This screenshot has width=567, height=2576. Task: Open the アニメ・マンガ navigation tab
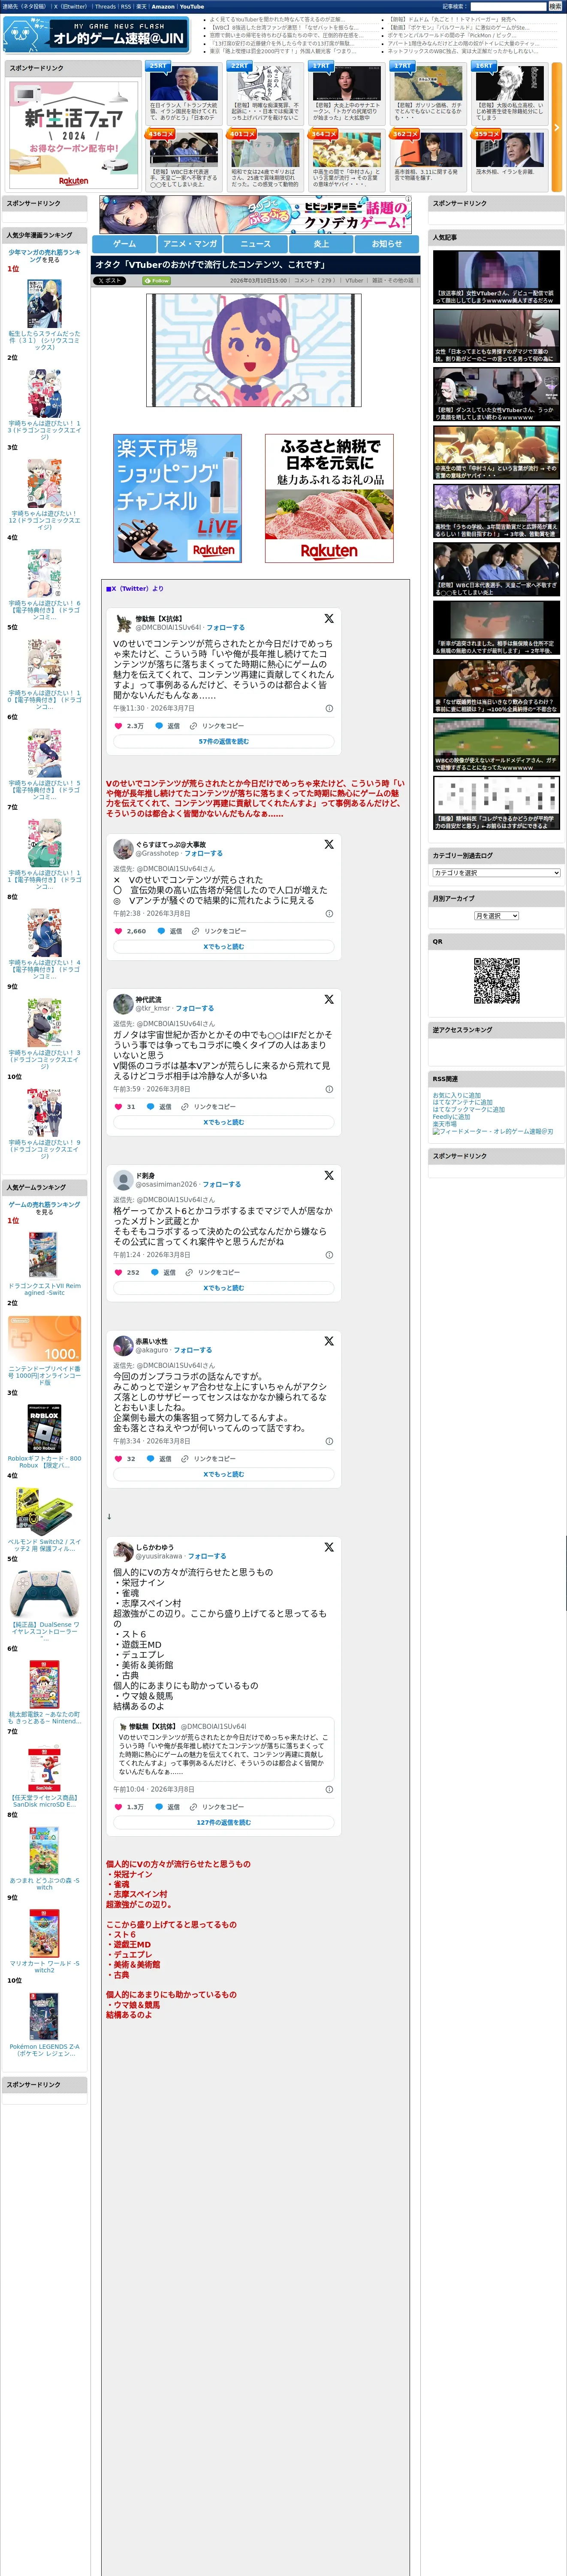pos(190,243)
